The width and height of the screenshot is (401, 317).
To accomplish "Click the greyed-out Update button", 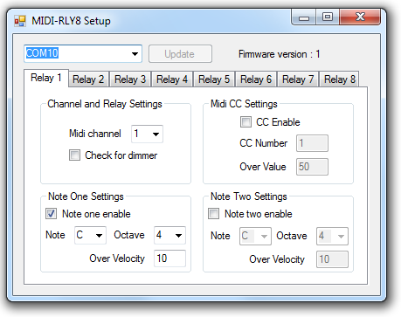I will pos(180,54).
